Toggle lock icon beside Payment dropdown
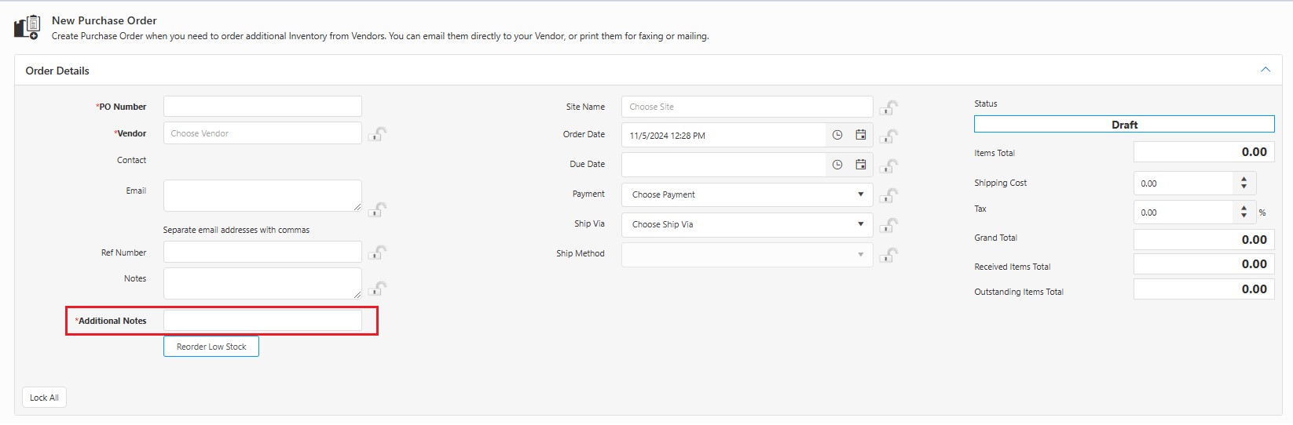The width and height of the screenshot is (1293, 425). click(x=889, y=195)
